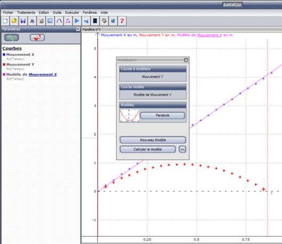Click the 0.75 label on the time axis
Screen dimensions: 282x244
(246, 240)
